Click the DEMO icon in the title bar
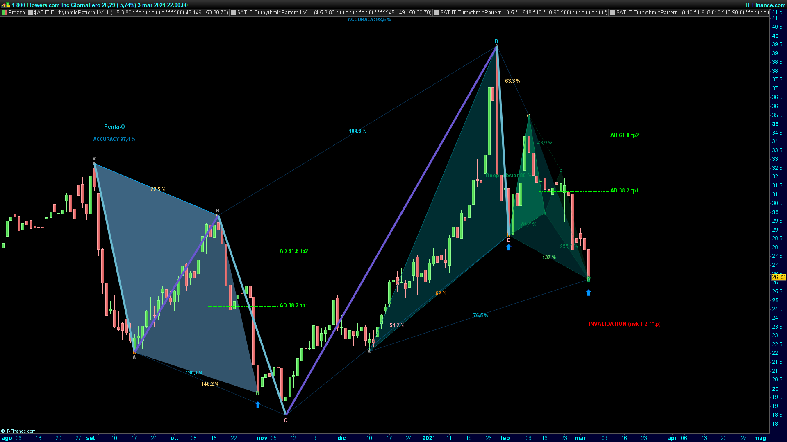The width and height of the screenshot is (787, 442). click(x=5, y=5)
